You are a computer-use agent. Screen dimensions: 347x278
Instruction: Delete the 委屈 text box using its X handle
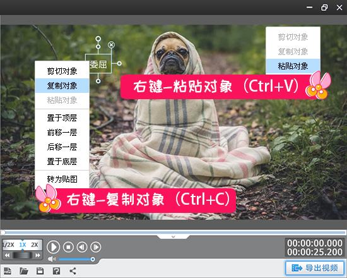tap(111, 45)
